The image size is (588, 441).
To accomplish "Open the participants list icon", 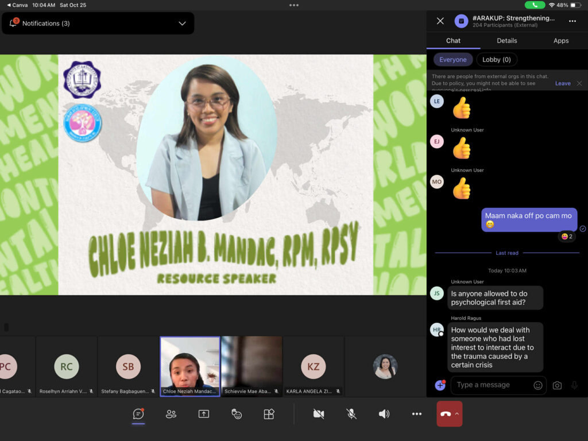I will (171, 414).
